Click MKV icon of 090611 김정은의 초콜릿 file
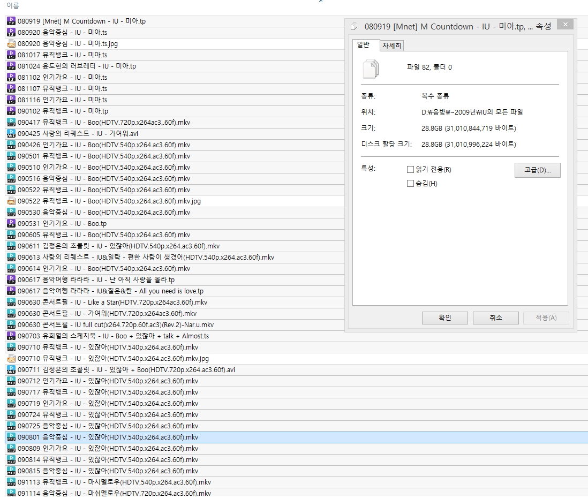The height and width of the screenshot is (499, 588). tap(11, 246)
